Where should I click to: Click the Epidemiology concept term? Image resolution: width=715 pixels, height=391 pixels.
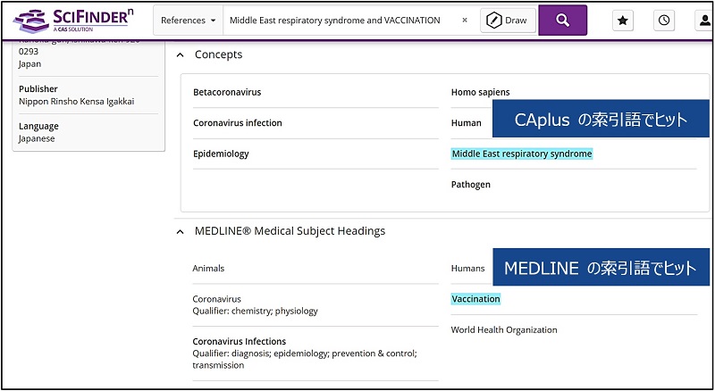click(x=221, y=154)
